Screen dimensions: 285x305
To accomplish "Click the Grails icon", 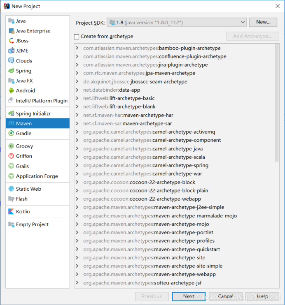I will click(11, 166).
